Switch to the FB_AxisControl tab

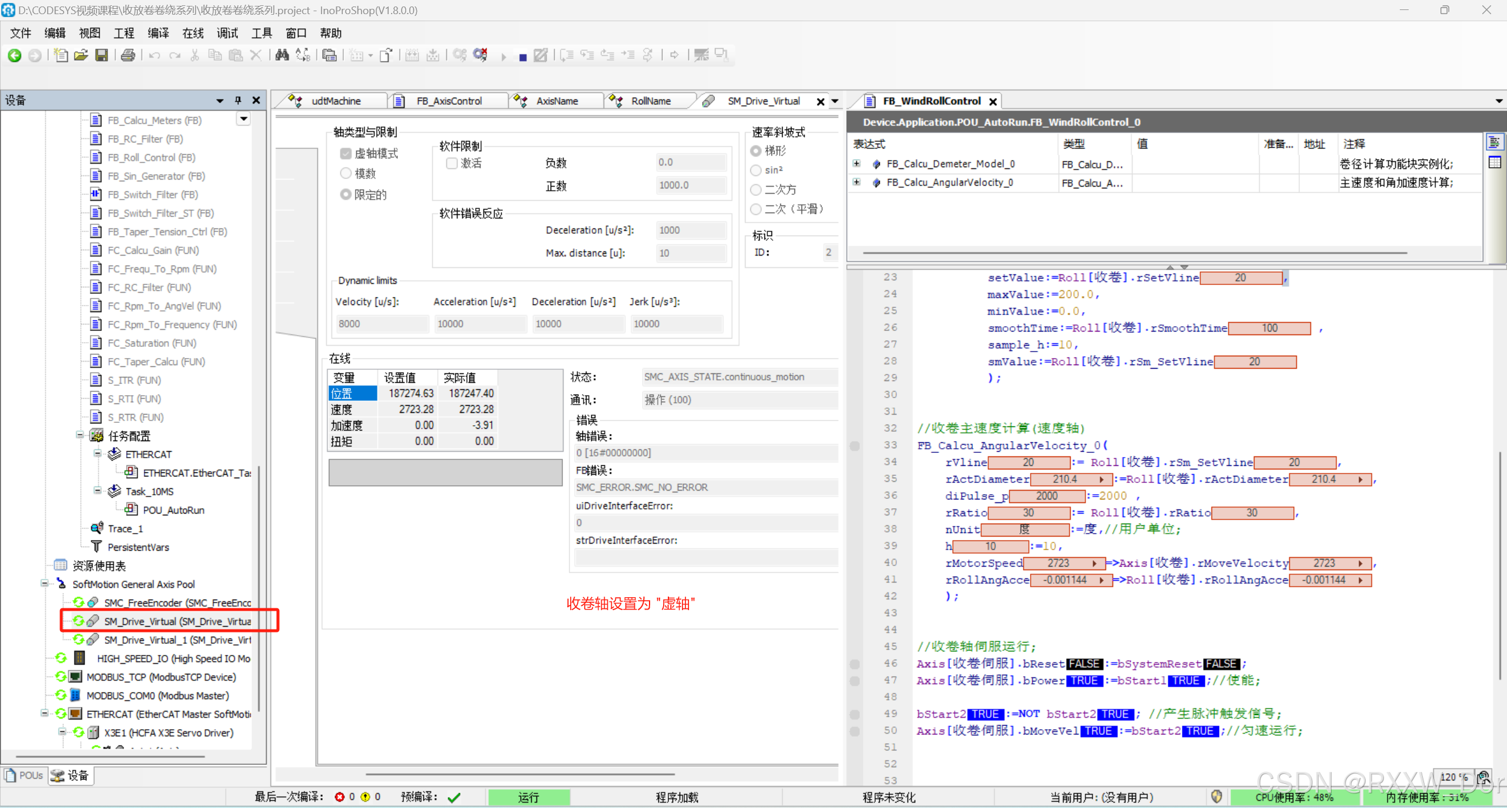(x=449, y=101)
